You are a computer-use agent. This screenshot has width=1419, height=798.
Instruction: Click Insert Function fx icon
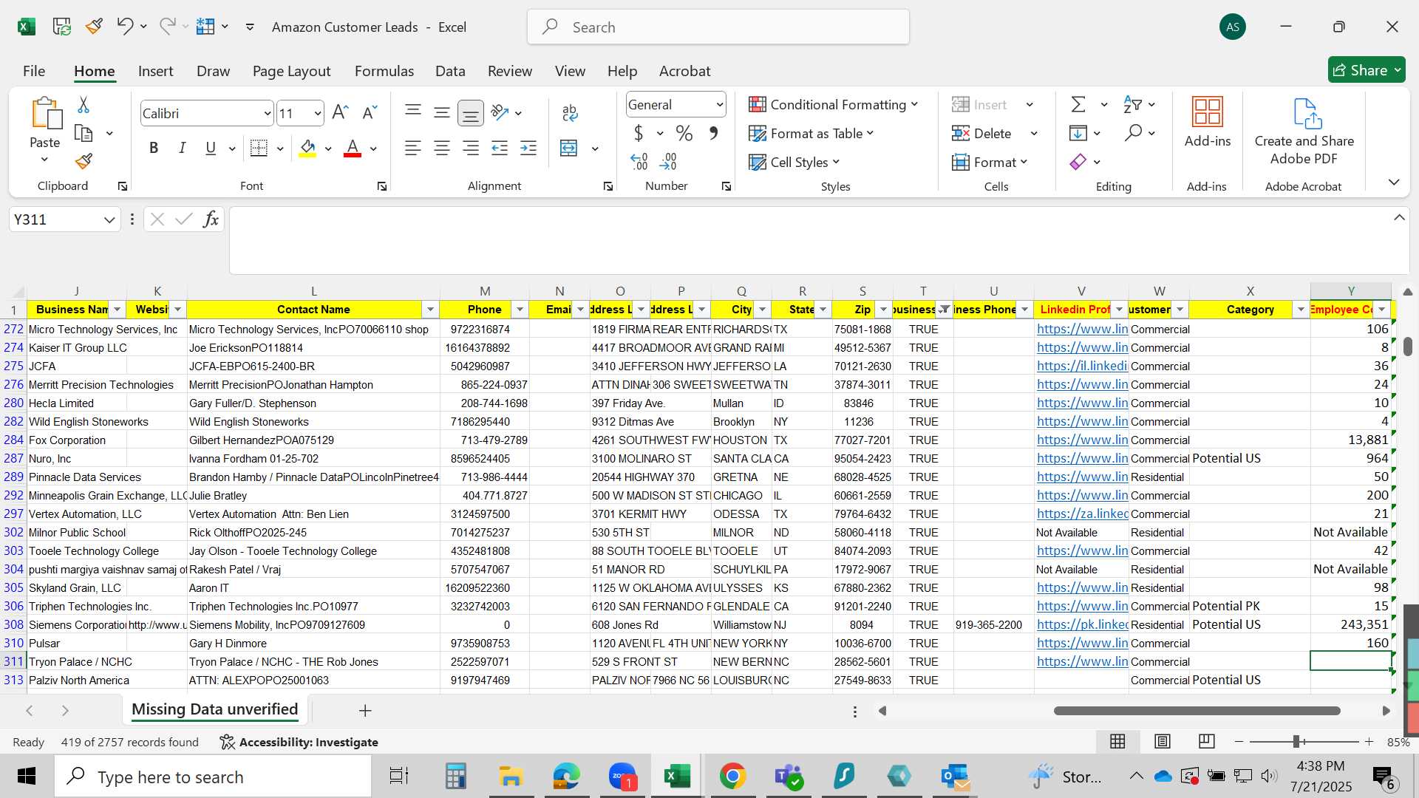211,219
